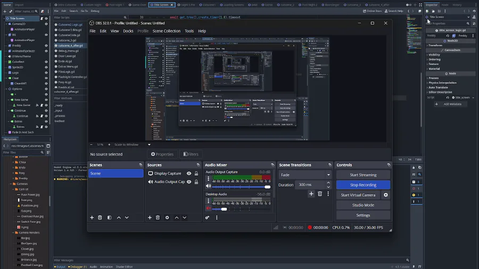Viewport: 479px width, 269px height.
Task: Toggle lock on Audio Output Cap source
Action: pyautogui.click(x=196, y=182)
